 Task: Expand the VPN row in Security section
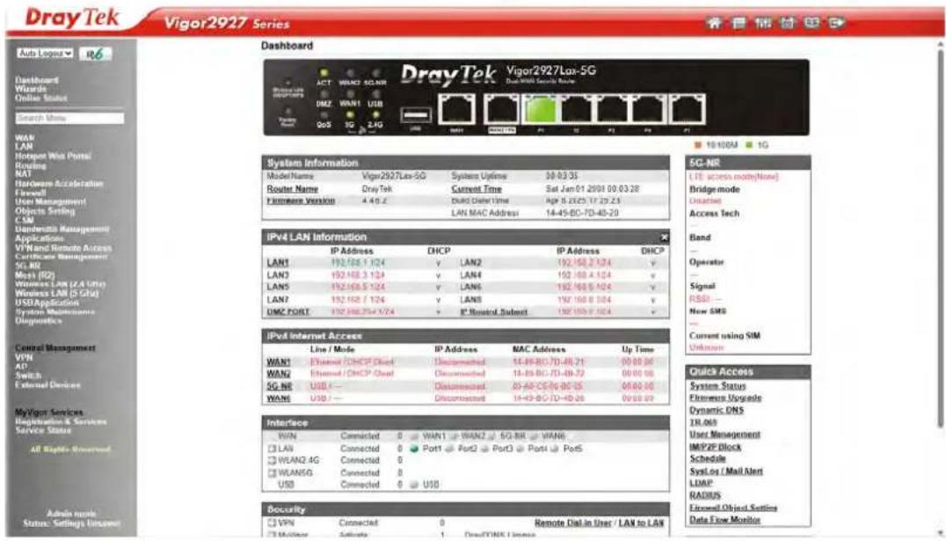pyautogui.click(x=272, y=523)
